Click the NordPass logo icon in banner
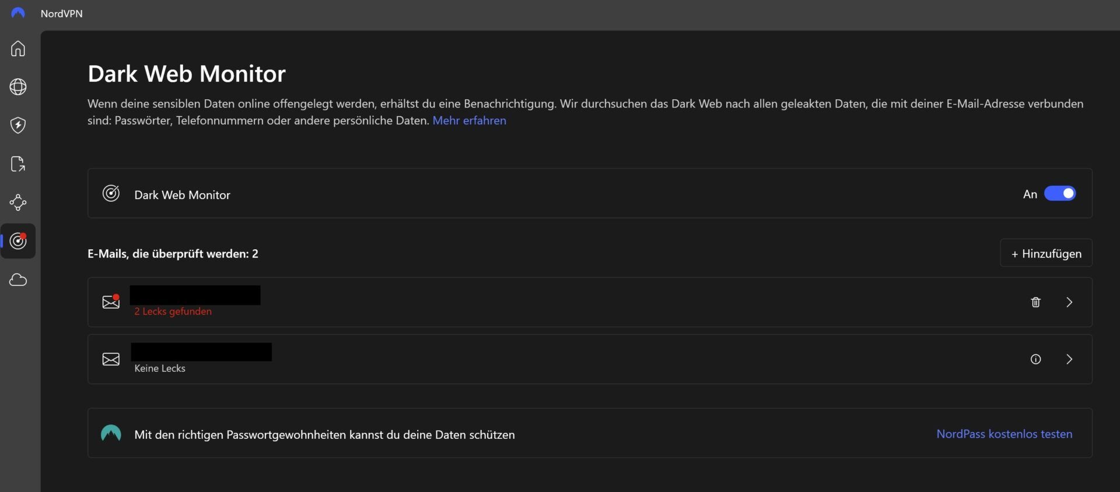Viewport: 1120px width, 492px height. (111, 433)
